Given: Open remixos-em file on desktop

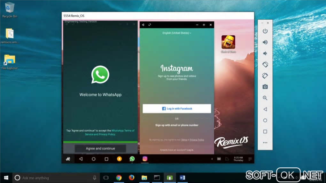Looking at the screenshot, I should point(10,36).
